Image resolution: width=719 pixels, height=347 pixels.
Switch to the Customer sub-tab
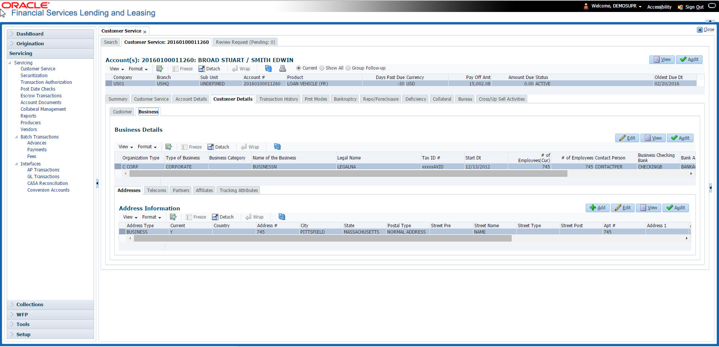click(x=122, y=112)
